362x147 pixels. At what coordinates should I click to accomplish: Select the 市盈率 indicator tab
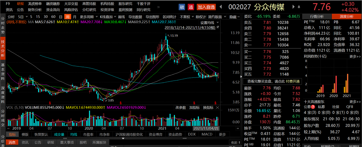coord(88,134)
